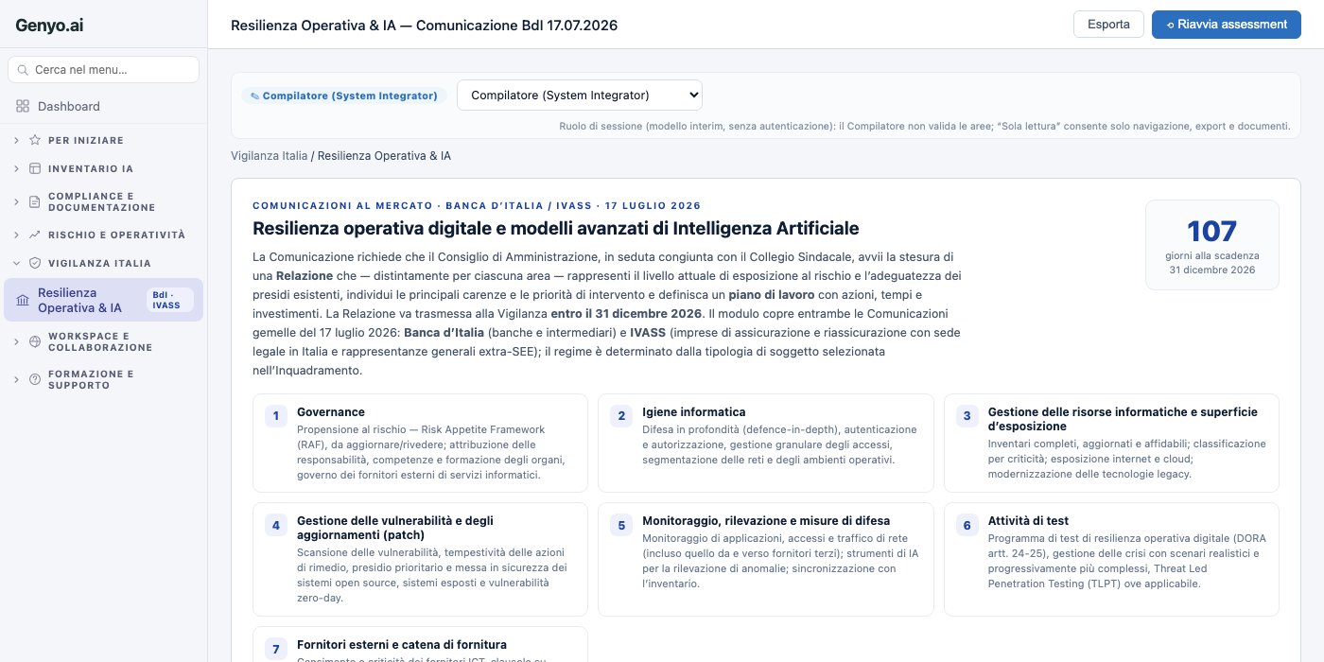1324x662 pixels.
Task: Click the Genyo.ai logo
Action: click(x=49, y=26)
